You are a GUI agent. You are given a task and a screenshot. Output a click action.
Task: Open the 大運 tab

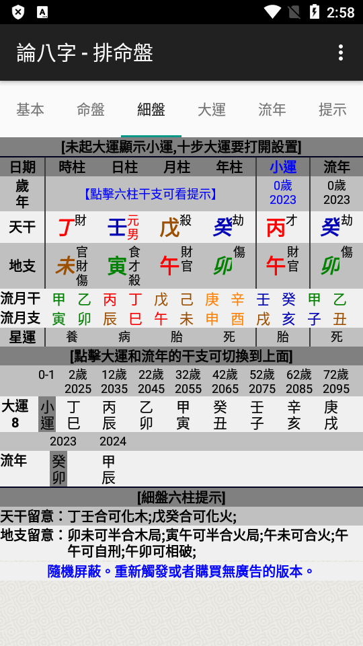[x=212, y=110]
